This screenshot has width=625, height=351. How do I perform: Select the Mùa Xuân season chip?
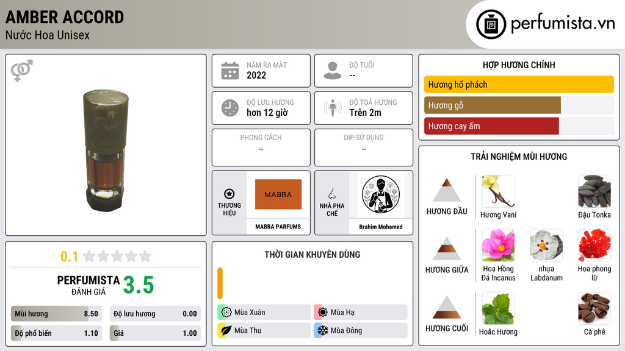264,312
